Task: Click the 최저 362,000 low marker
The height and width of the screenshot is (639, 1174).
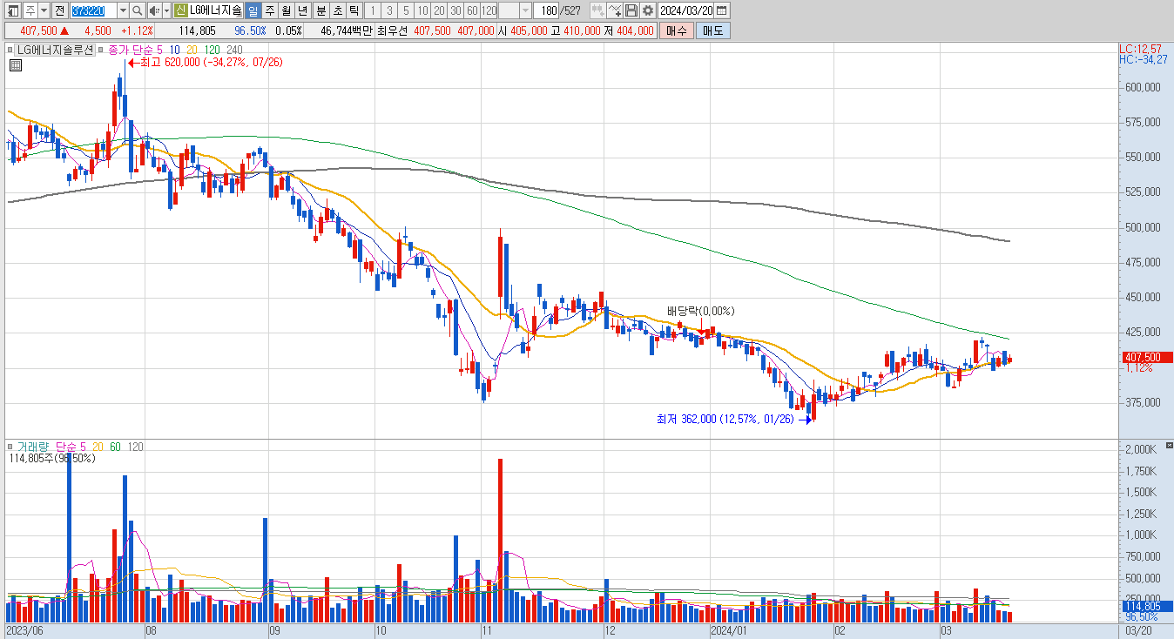Action: tap(735, 419)
